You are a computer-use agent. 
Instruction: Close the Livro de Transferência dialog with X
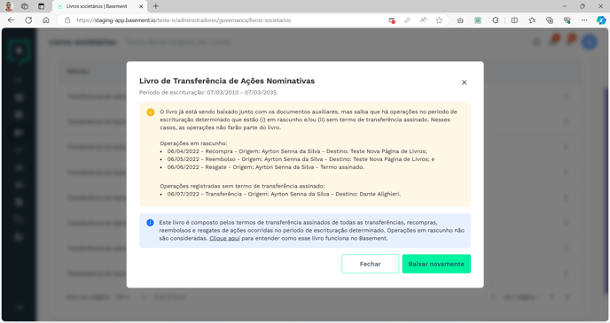pyautogui.click(x=464, y=82)
